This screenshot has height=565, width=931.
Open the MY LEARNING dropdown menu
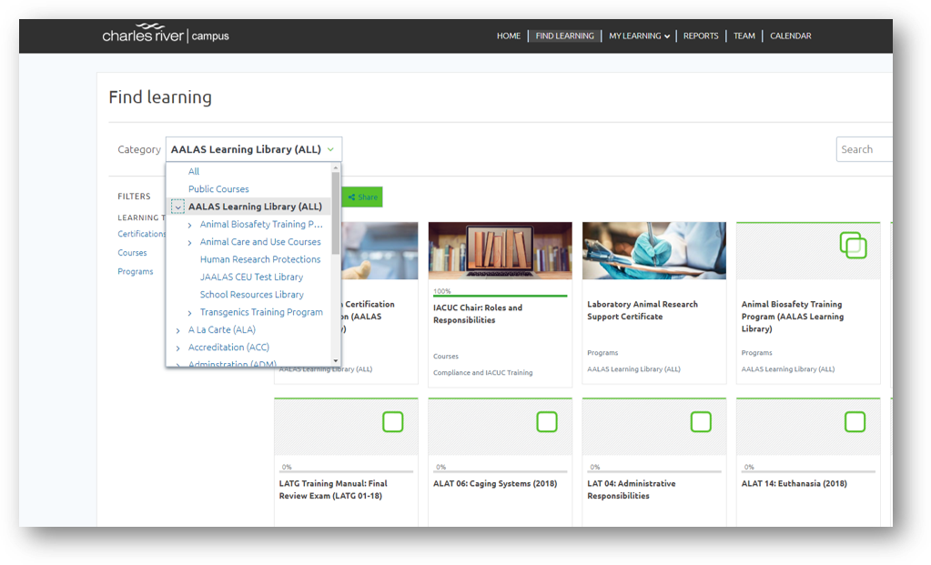click(x=639, y=35)
